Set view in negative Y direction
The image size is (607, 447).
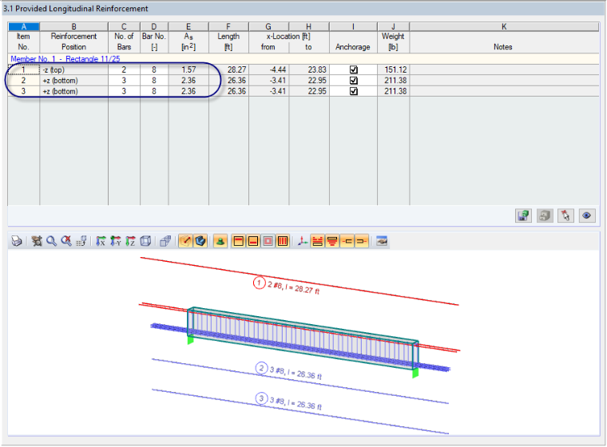coord(115,241)
